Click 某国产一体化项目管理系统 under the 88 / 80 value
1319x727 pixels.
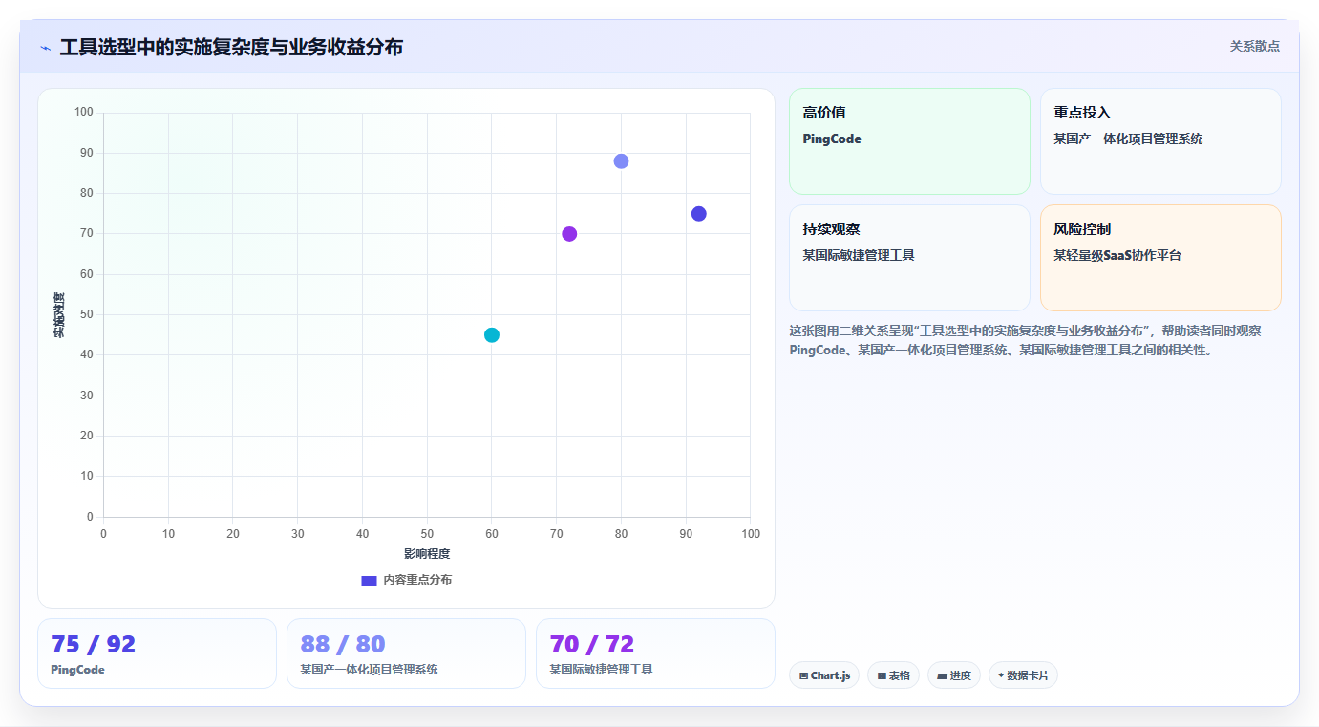click(369, 670)
